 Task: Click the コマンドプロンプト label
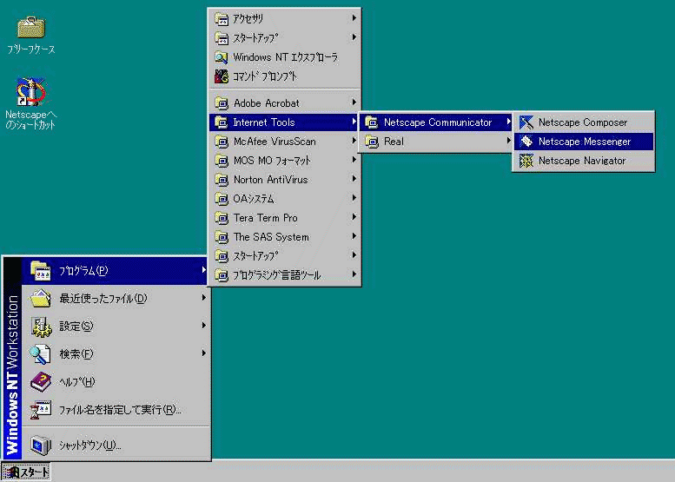[265, 76]
